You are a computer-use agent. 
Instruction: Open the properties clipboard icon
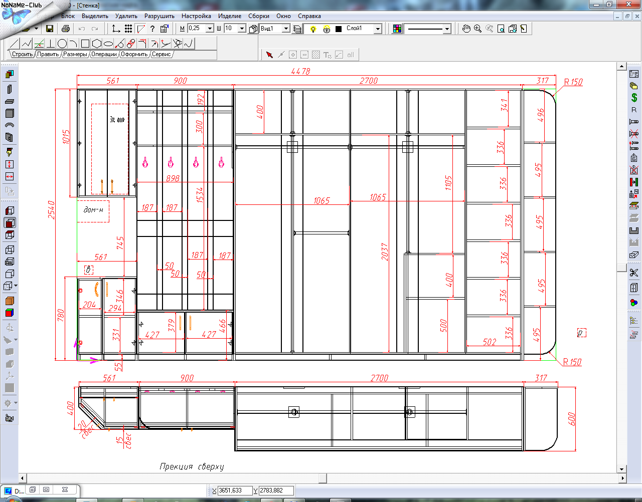tap(164, 29)
